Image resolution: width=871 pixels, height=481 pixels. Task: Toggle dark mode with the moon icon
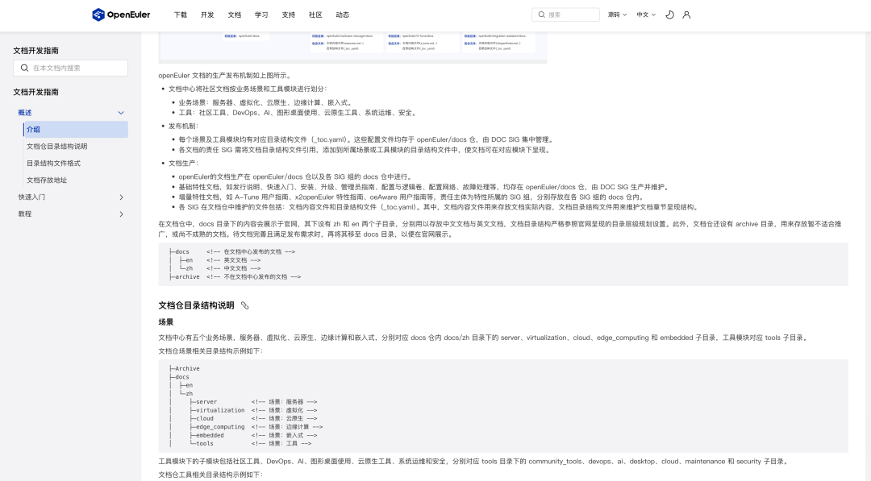click(x=670, y=15)
